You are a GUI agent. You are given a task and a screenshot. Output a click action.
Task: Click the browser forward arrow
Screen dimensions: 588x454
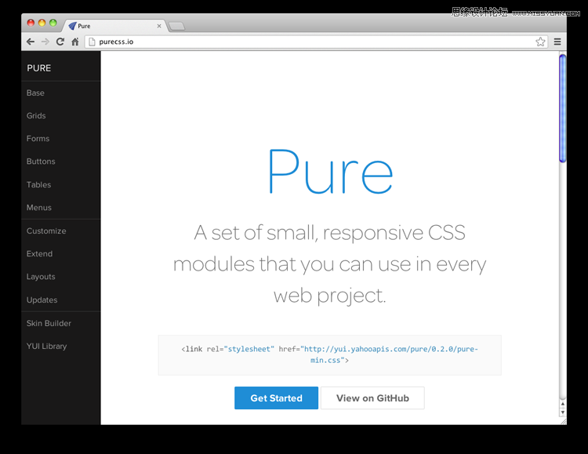point(45,42)
